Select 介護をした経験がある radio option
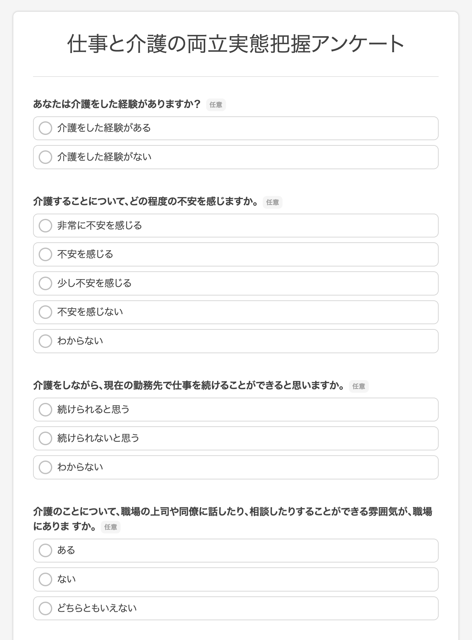The height and width of the screenshot is (640, 472). pos(45,128)
